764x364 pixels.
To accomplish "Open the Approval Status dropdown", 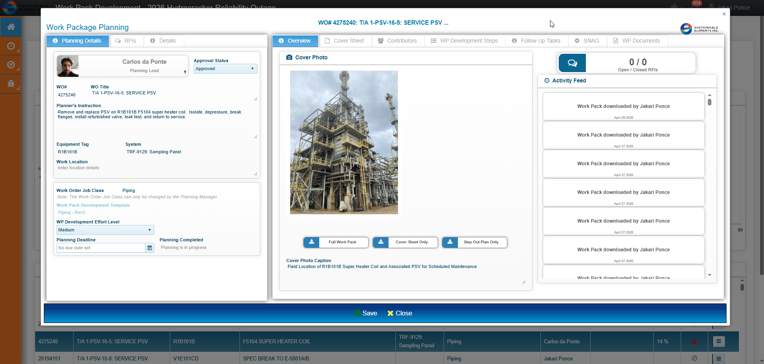I will pyautogui.click(x=225, y=69).
